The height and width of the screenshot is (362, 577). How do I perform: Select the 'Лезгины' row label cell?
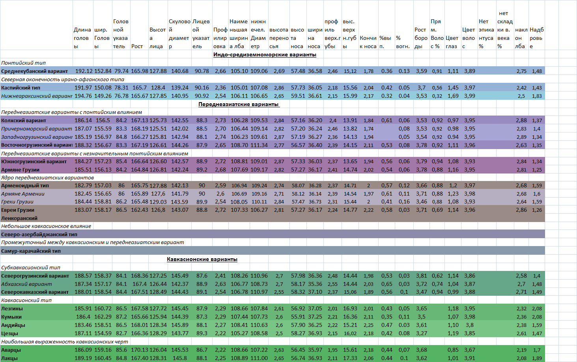pyautogui.click(x=36, y=308)
